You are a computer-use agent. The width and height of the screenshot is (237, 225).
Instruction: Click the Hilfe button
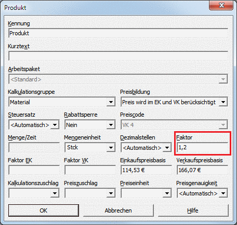click(x=193, y=210)
